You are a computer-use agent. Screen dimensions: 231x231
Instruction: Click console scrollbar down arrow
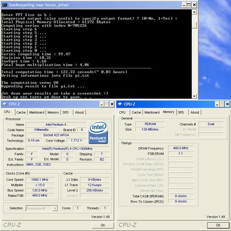194,96
